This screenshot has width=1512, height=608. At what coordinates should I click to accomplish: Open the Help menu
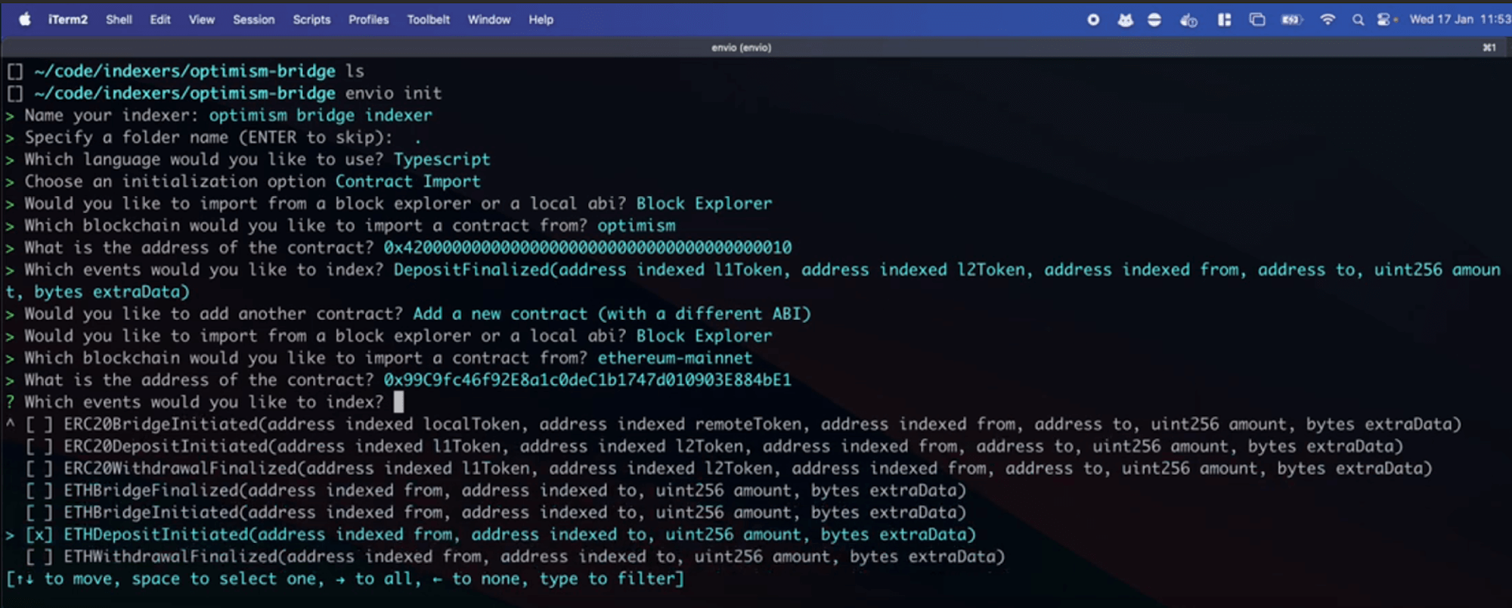[x=541, y=20]
